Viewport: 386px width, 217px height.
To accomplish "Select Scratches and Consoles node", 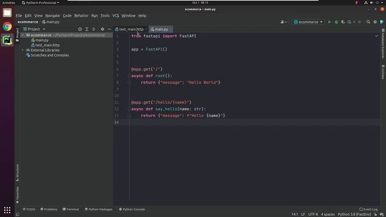I will [x=48, y=55].
